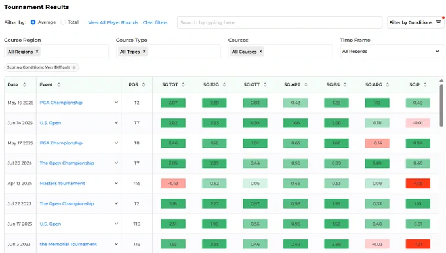Click the T16 position cell
The height and width of the screenshot is (253, 446).
tap(137, 244)
